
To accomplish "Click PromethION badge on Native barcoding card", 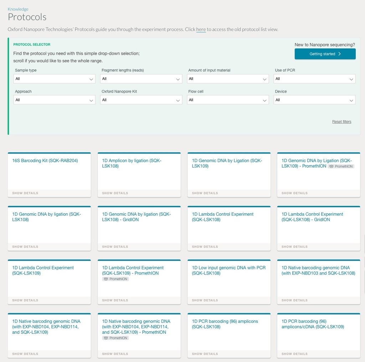I will click(x=115, y=338).
